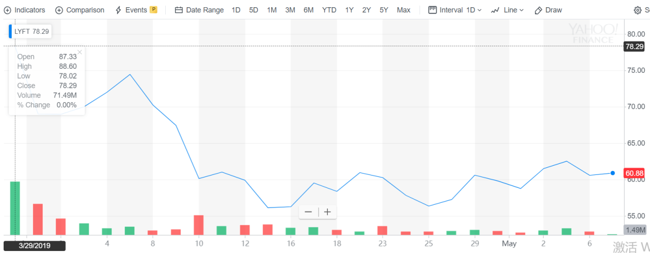
Task: Click the May label on the date axis
Action: 509,244
